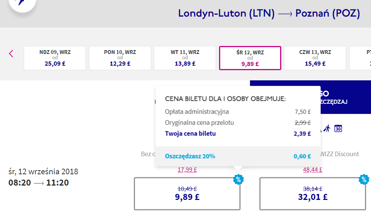Click the percent badge on 9,89 £ fare
The width and height of the screenshot is (371, 212).
coord(238,179)
